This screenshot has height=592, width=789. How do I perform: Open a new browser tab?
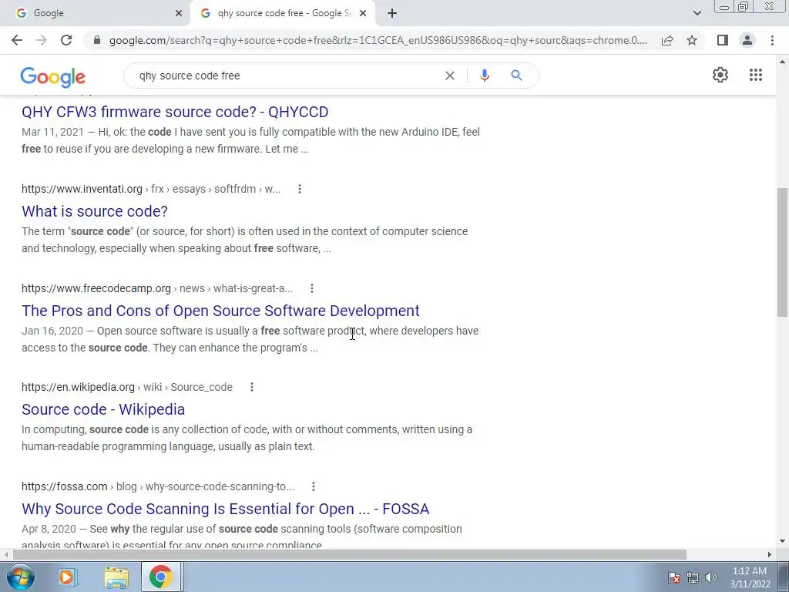(x=392, y=13)
